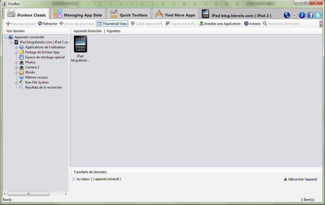
Task: Select Raw File System item
Action: point(37,82)
